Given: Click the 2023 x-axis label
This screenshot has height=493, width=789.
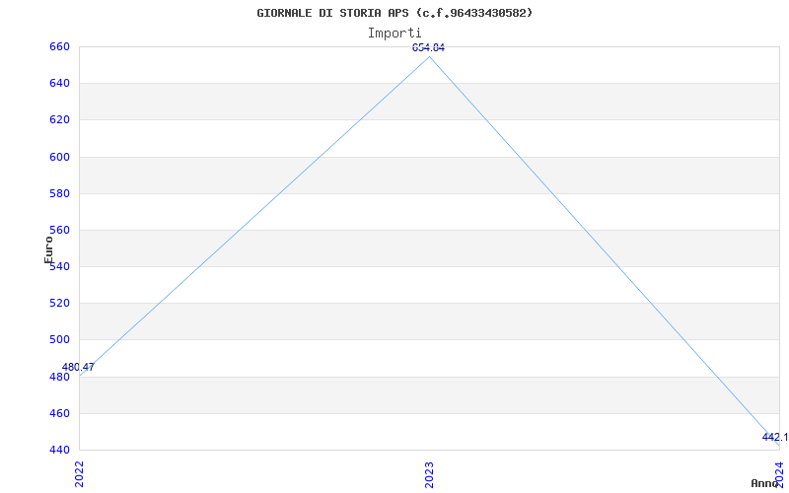Looking at the screenshot, I should click(429, 474).
